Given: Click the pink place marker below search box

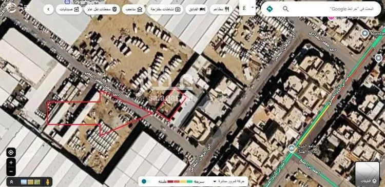Looking at the screenshot, I should pyautogui.click(x=332, y=17).
